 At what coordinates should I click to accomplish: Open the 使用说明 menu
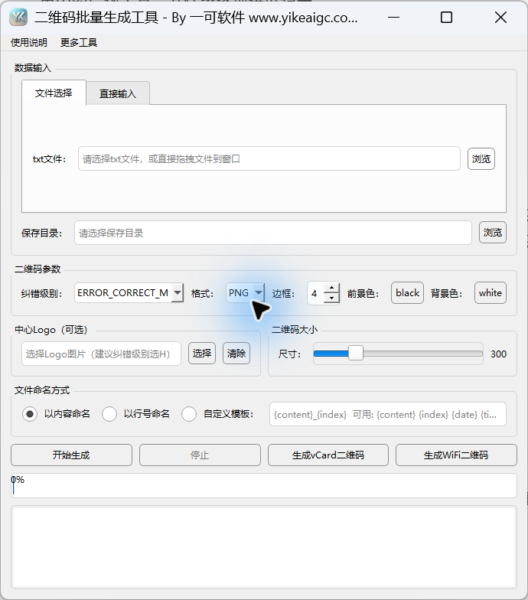[x=29, y=43]
